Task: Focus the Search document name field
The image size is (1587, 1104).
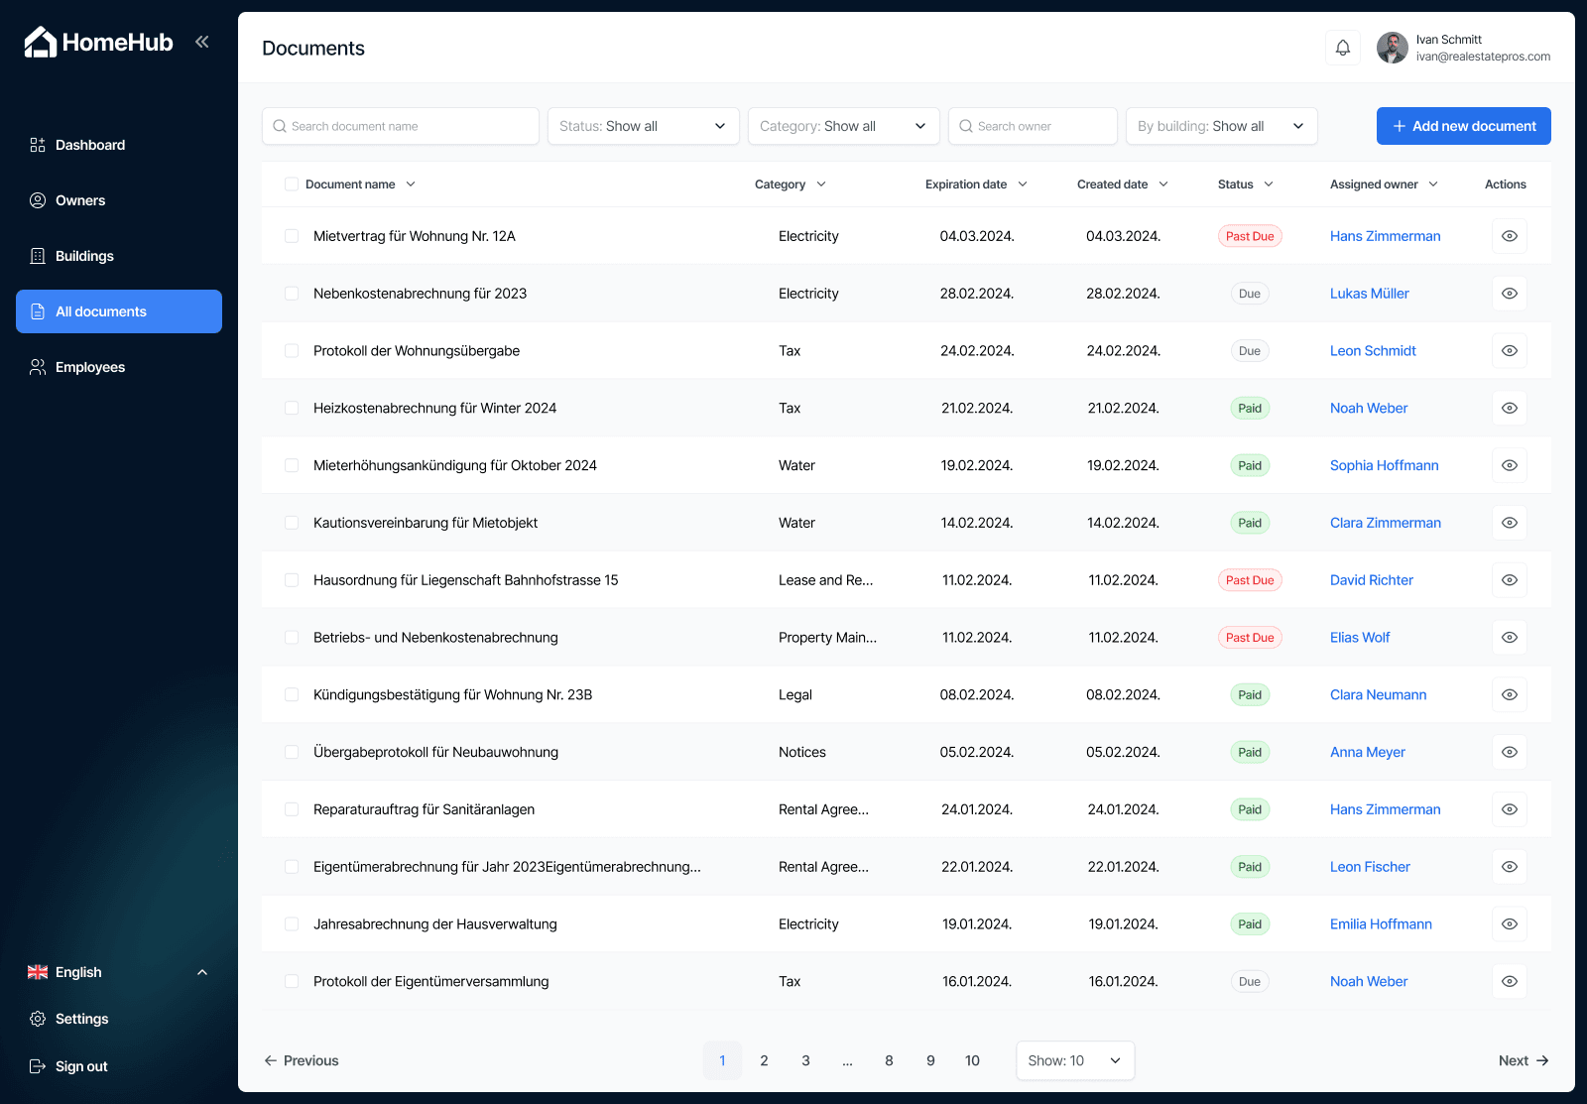Action: 401,126
